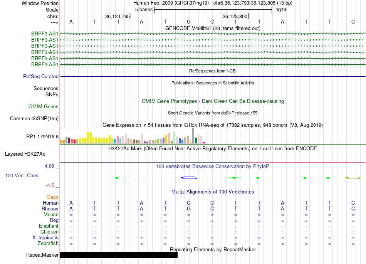Click the 'Elephant' species label
This screenshot has width=366, height=264.
pos(49,226)
